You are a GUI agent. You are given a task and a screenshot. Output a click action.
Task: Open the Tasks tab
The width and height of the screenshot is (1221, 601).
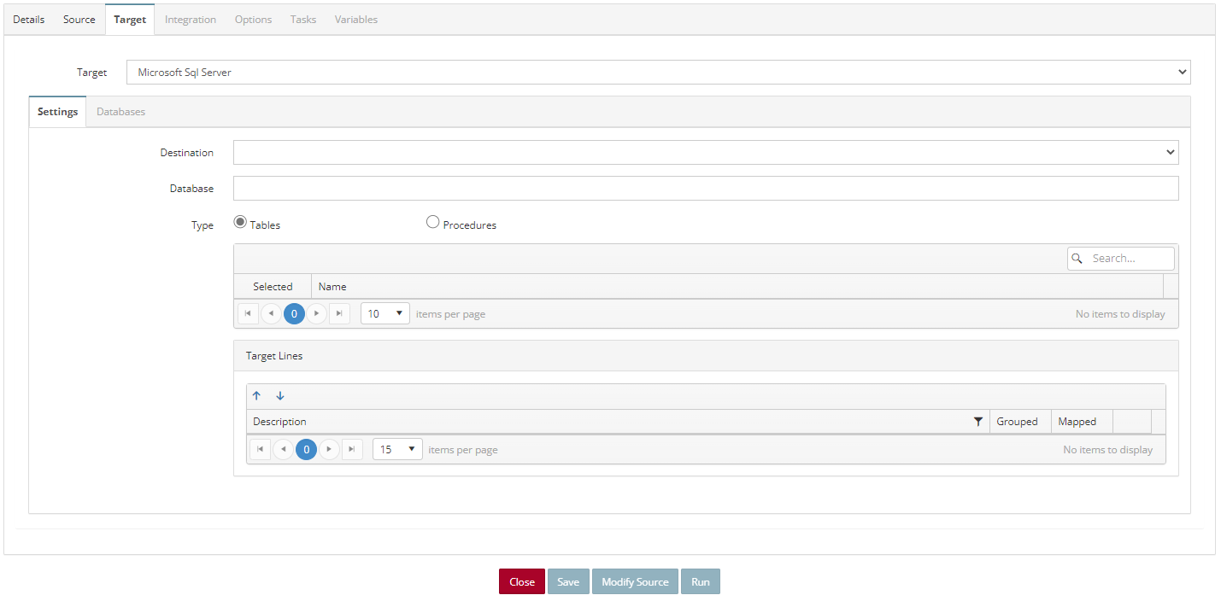[x=303, y=20]
